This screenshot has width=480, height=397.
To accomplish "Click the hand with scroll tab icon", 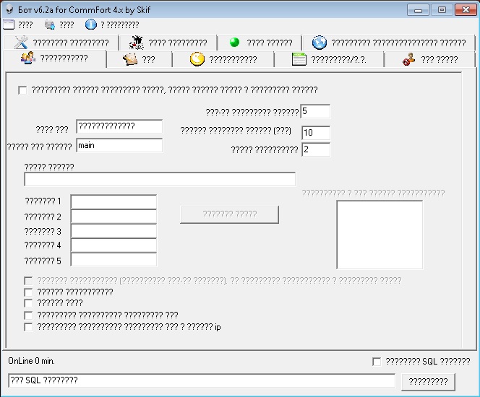I will coord(130,59).
